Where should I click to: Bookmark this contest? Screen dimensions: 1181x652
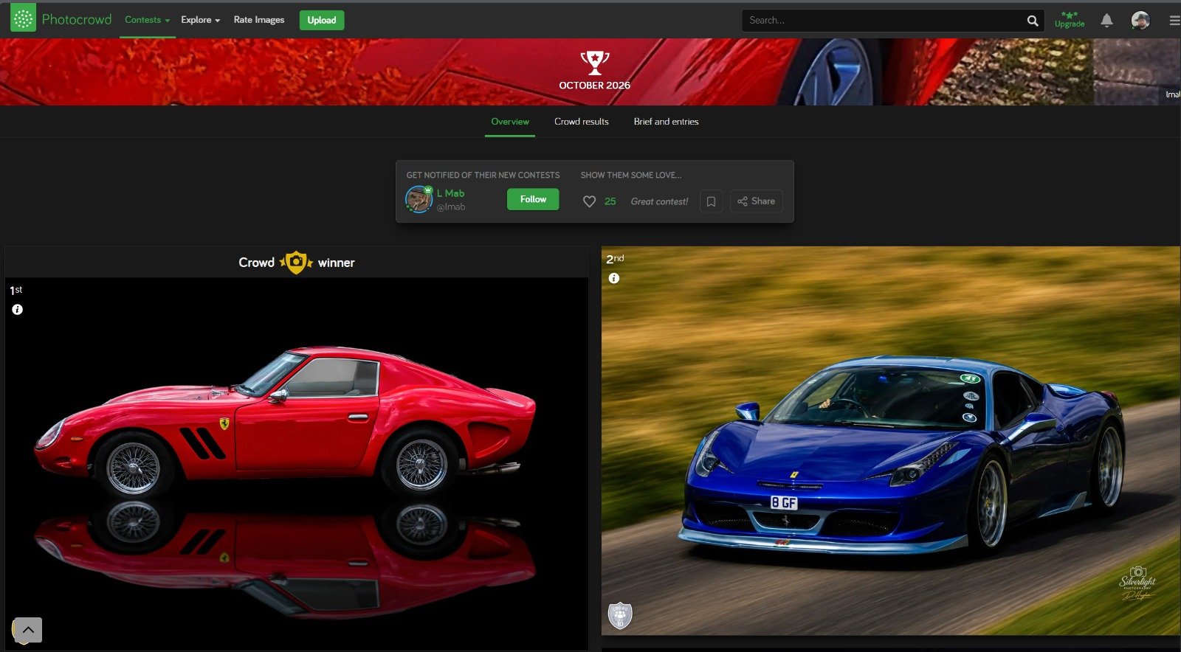click(x=711, y=201)
